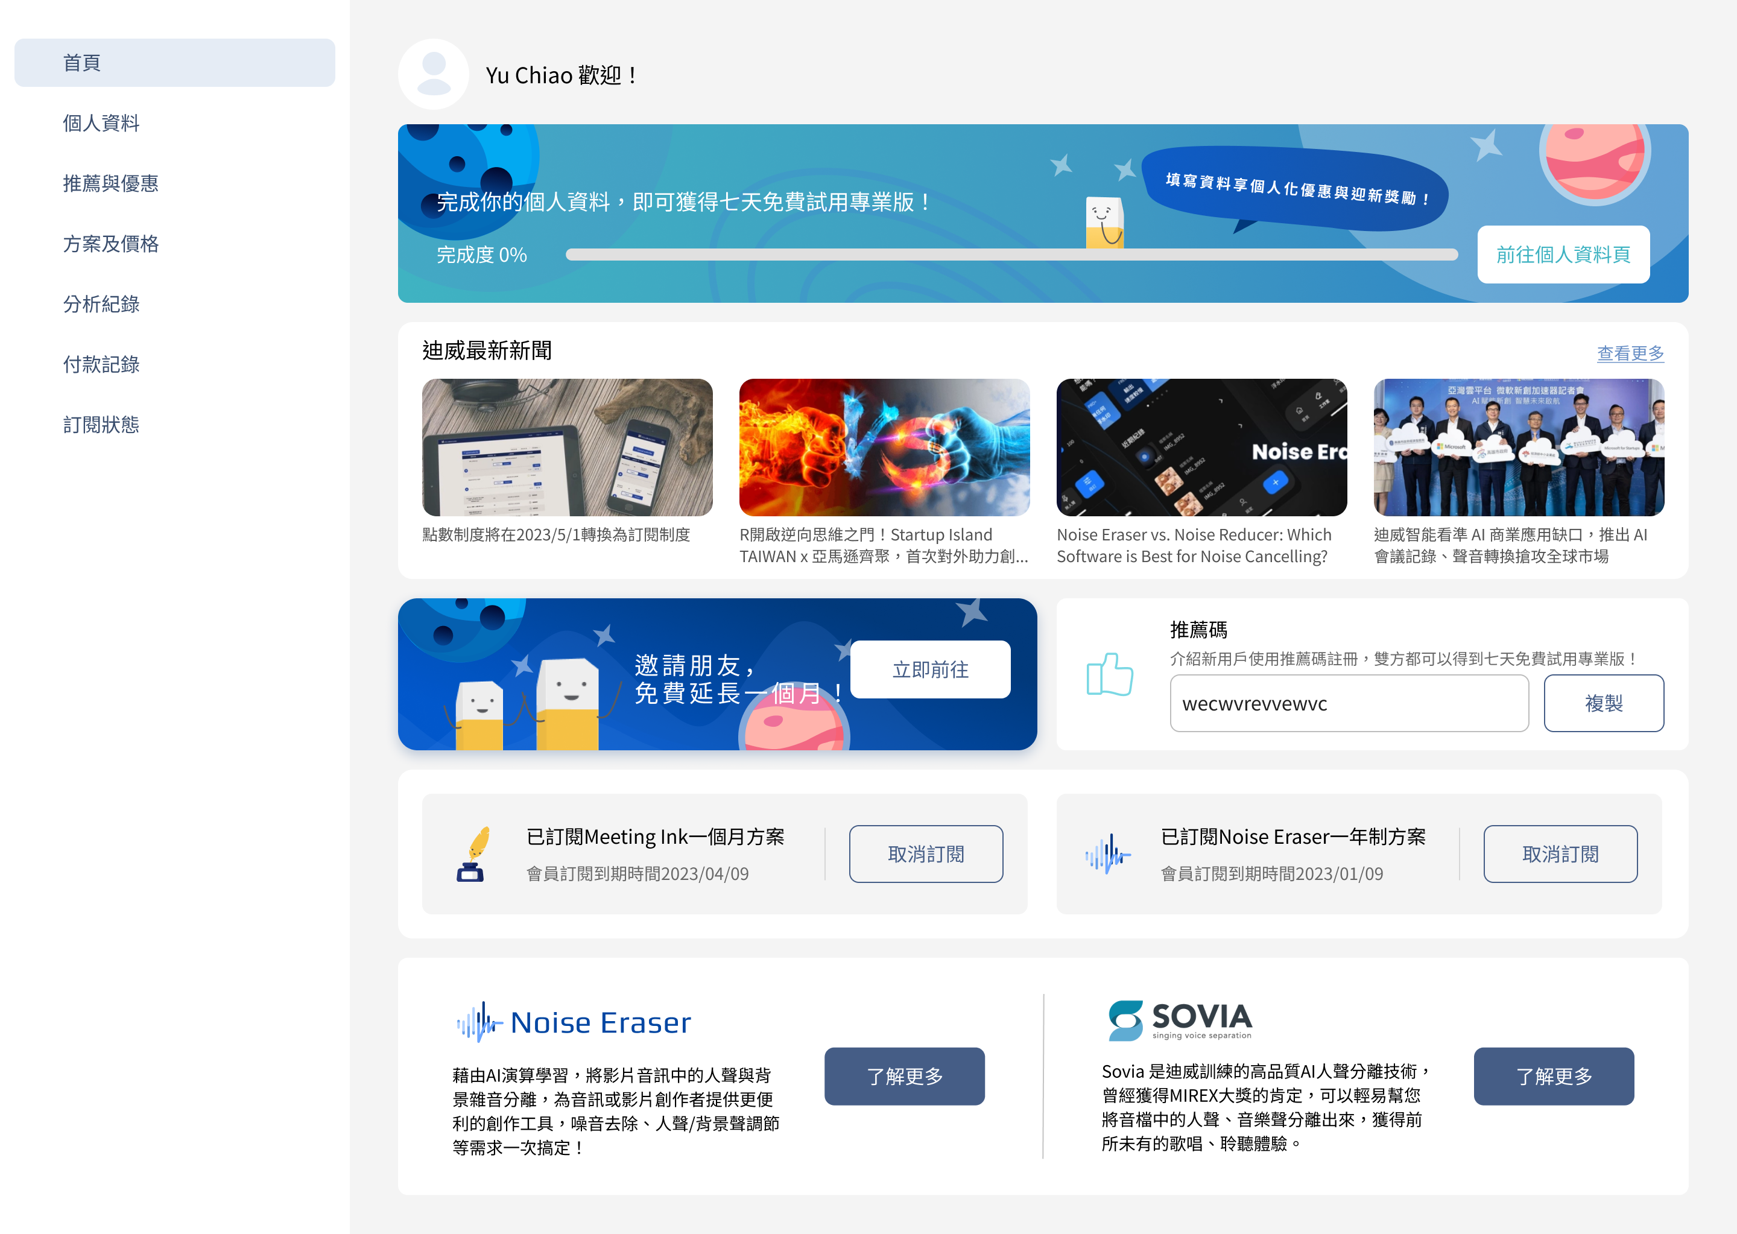Click news title 迪威智能看準 AI 商業應用缺口

pos(1511,546)
